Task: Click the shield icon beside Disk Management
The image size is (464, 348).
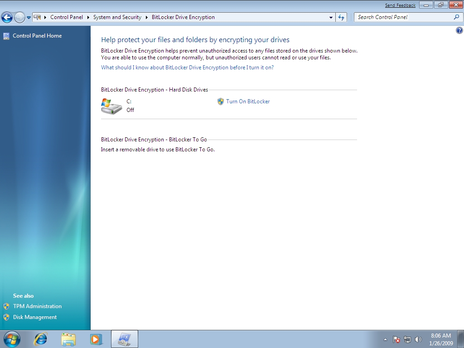Action: (x=6, y=317)
